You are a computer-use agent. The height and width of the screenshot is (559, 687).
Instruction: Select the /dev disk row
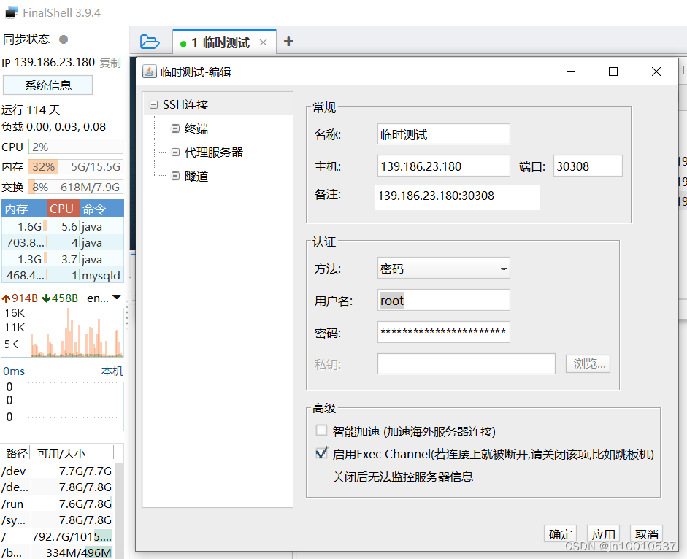click(x=57, y=471)
